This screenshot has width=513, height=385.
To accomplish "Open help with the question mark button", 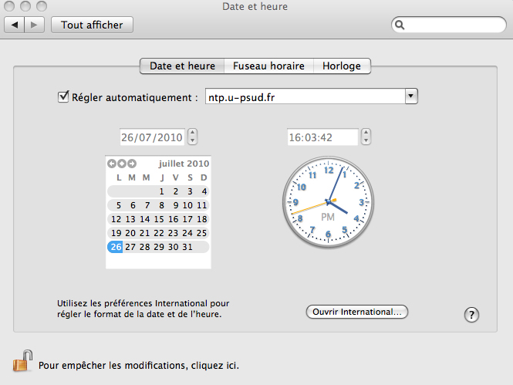I will coord(472,314).
